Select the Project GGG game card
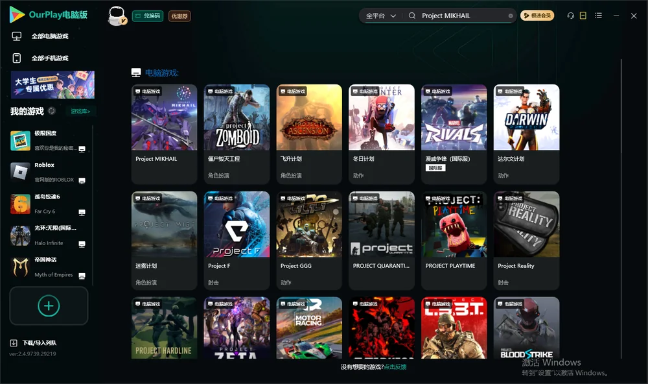Screen dimensions: 648x384 coord(309,241)
